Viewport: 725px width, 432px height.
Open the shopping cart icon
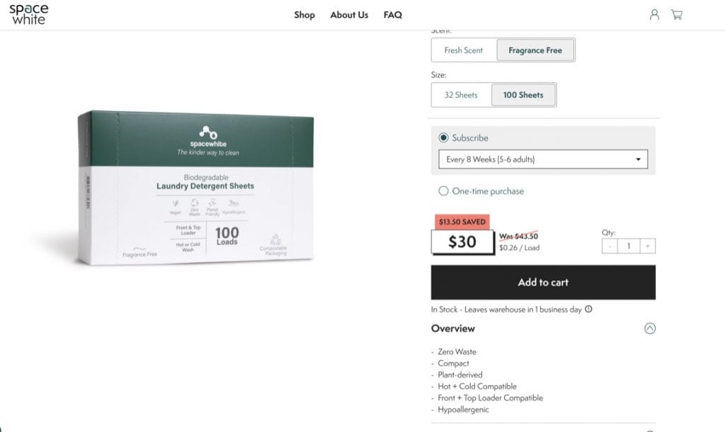(x=677, y=15)
